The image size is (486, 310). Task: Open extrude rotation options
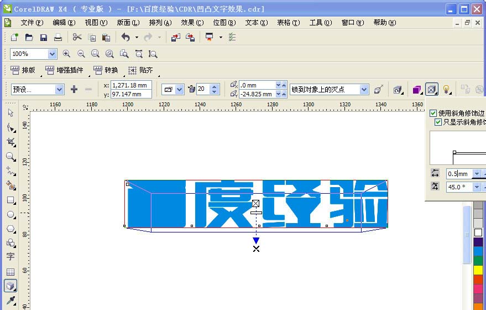pos(398,90)
